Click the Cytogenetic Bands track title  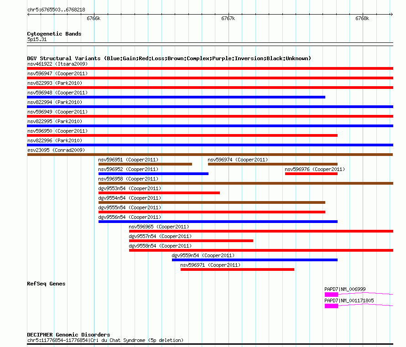pyautogui.click(x=54, y=34)
